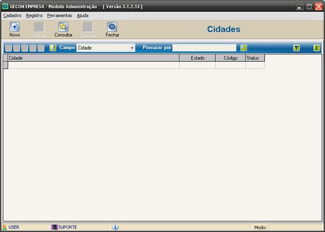Click the Novo toolbar icon

pos(14,27)
